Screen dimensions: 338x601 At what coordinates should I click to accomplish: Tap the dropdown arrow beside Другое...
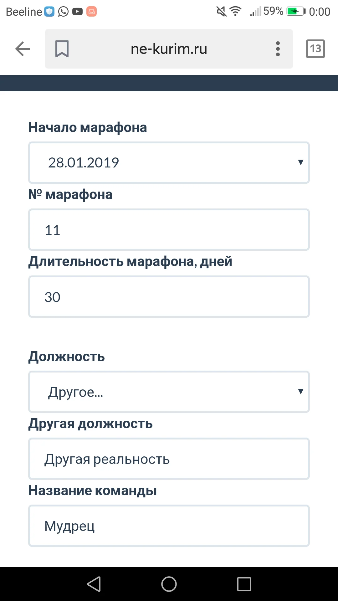(x=300, y=392)
